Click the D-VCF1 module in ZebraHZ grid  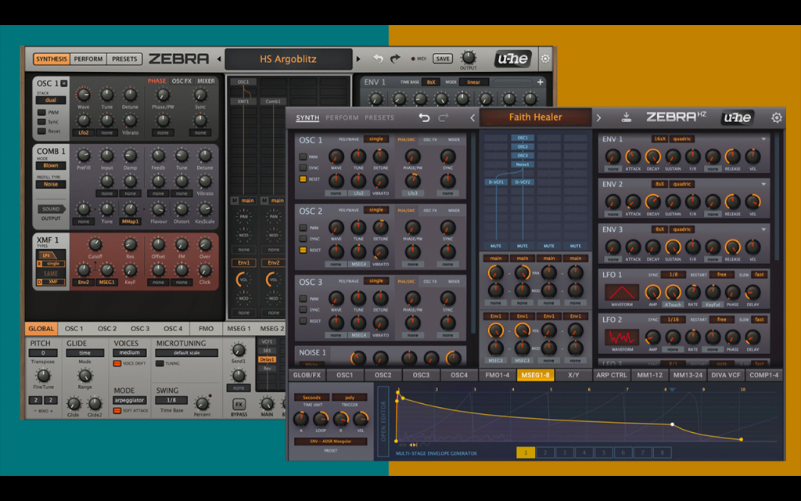pos(495,182)
